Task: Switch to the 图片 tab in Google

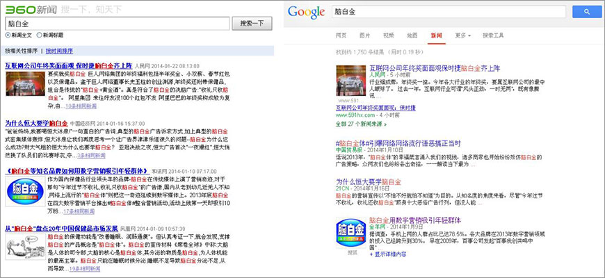Action: 364,35
